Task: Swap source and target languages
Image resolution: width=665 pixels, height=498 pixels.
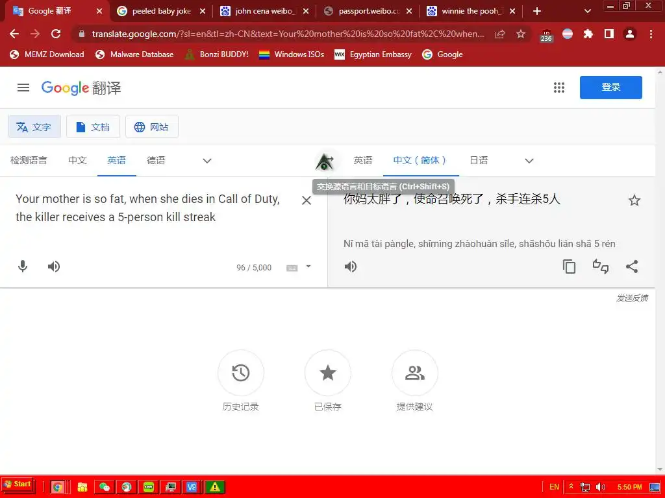Action: click(325, 161)
